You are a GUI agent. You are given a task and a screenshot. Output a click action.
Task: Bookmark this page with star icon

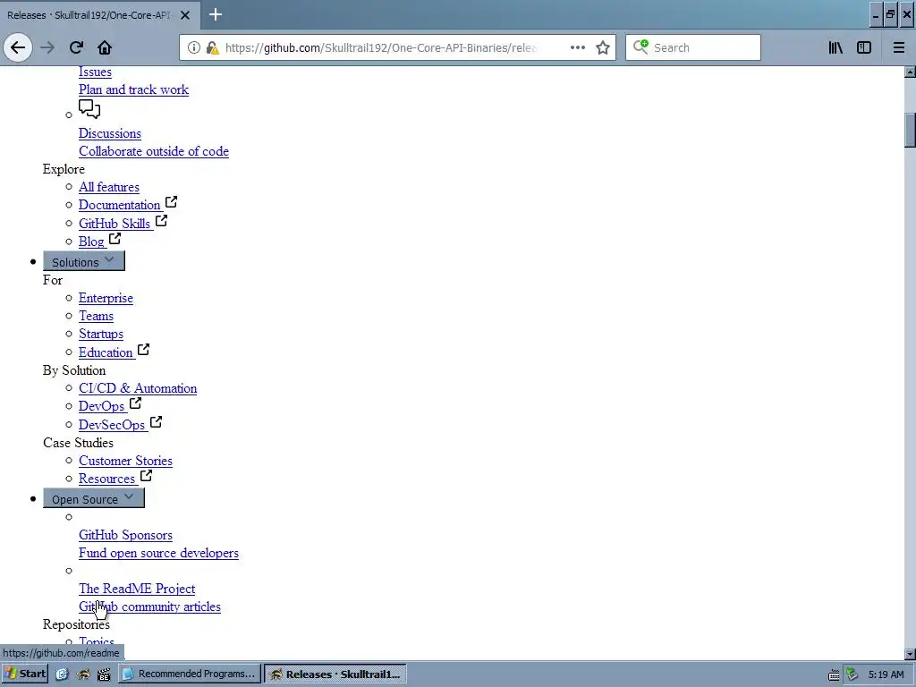pos(603,48)
